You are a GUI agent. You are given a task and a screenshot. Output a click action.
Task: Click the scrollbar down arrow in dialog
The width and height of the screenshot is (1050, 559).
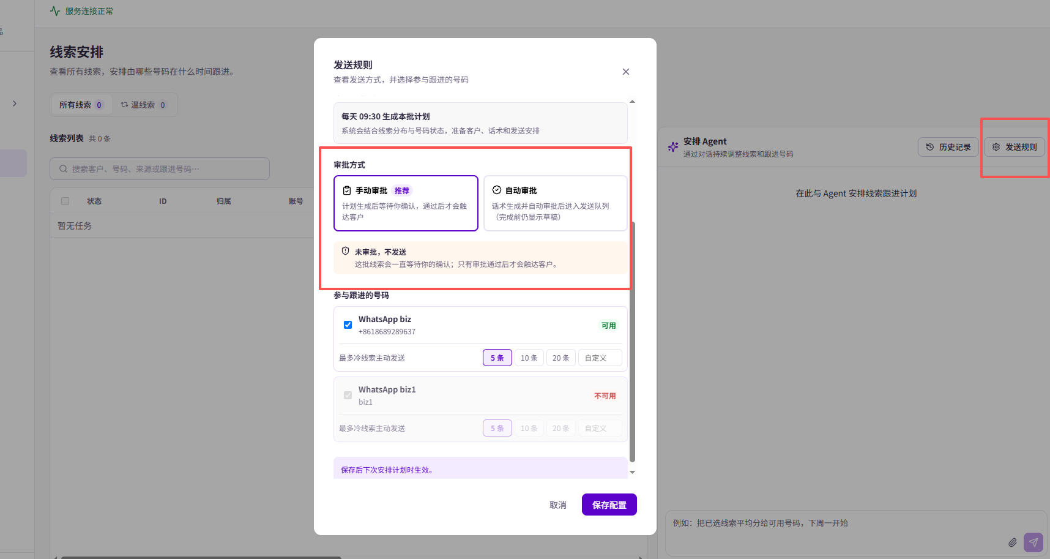(x=632, y=472)
